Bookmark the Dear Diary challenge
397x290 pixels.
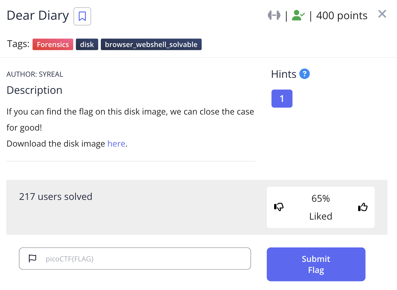tap(82, 16)
